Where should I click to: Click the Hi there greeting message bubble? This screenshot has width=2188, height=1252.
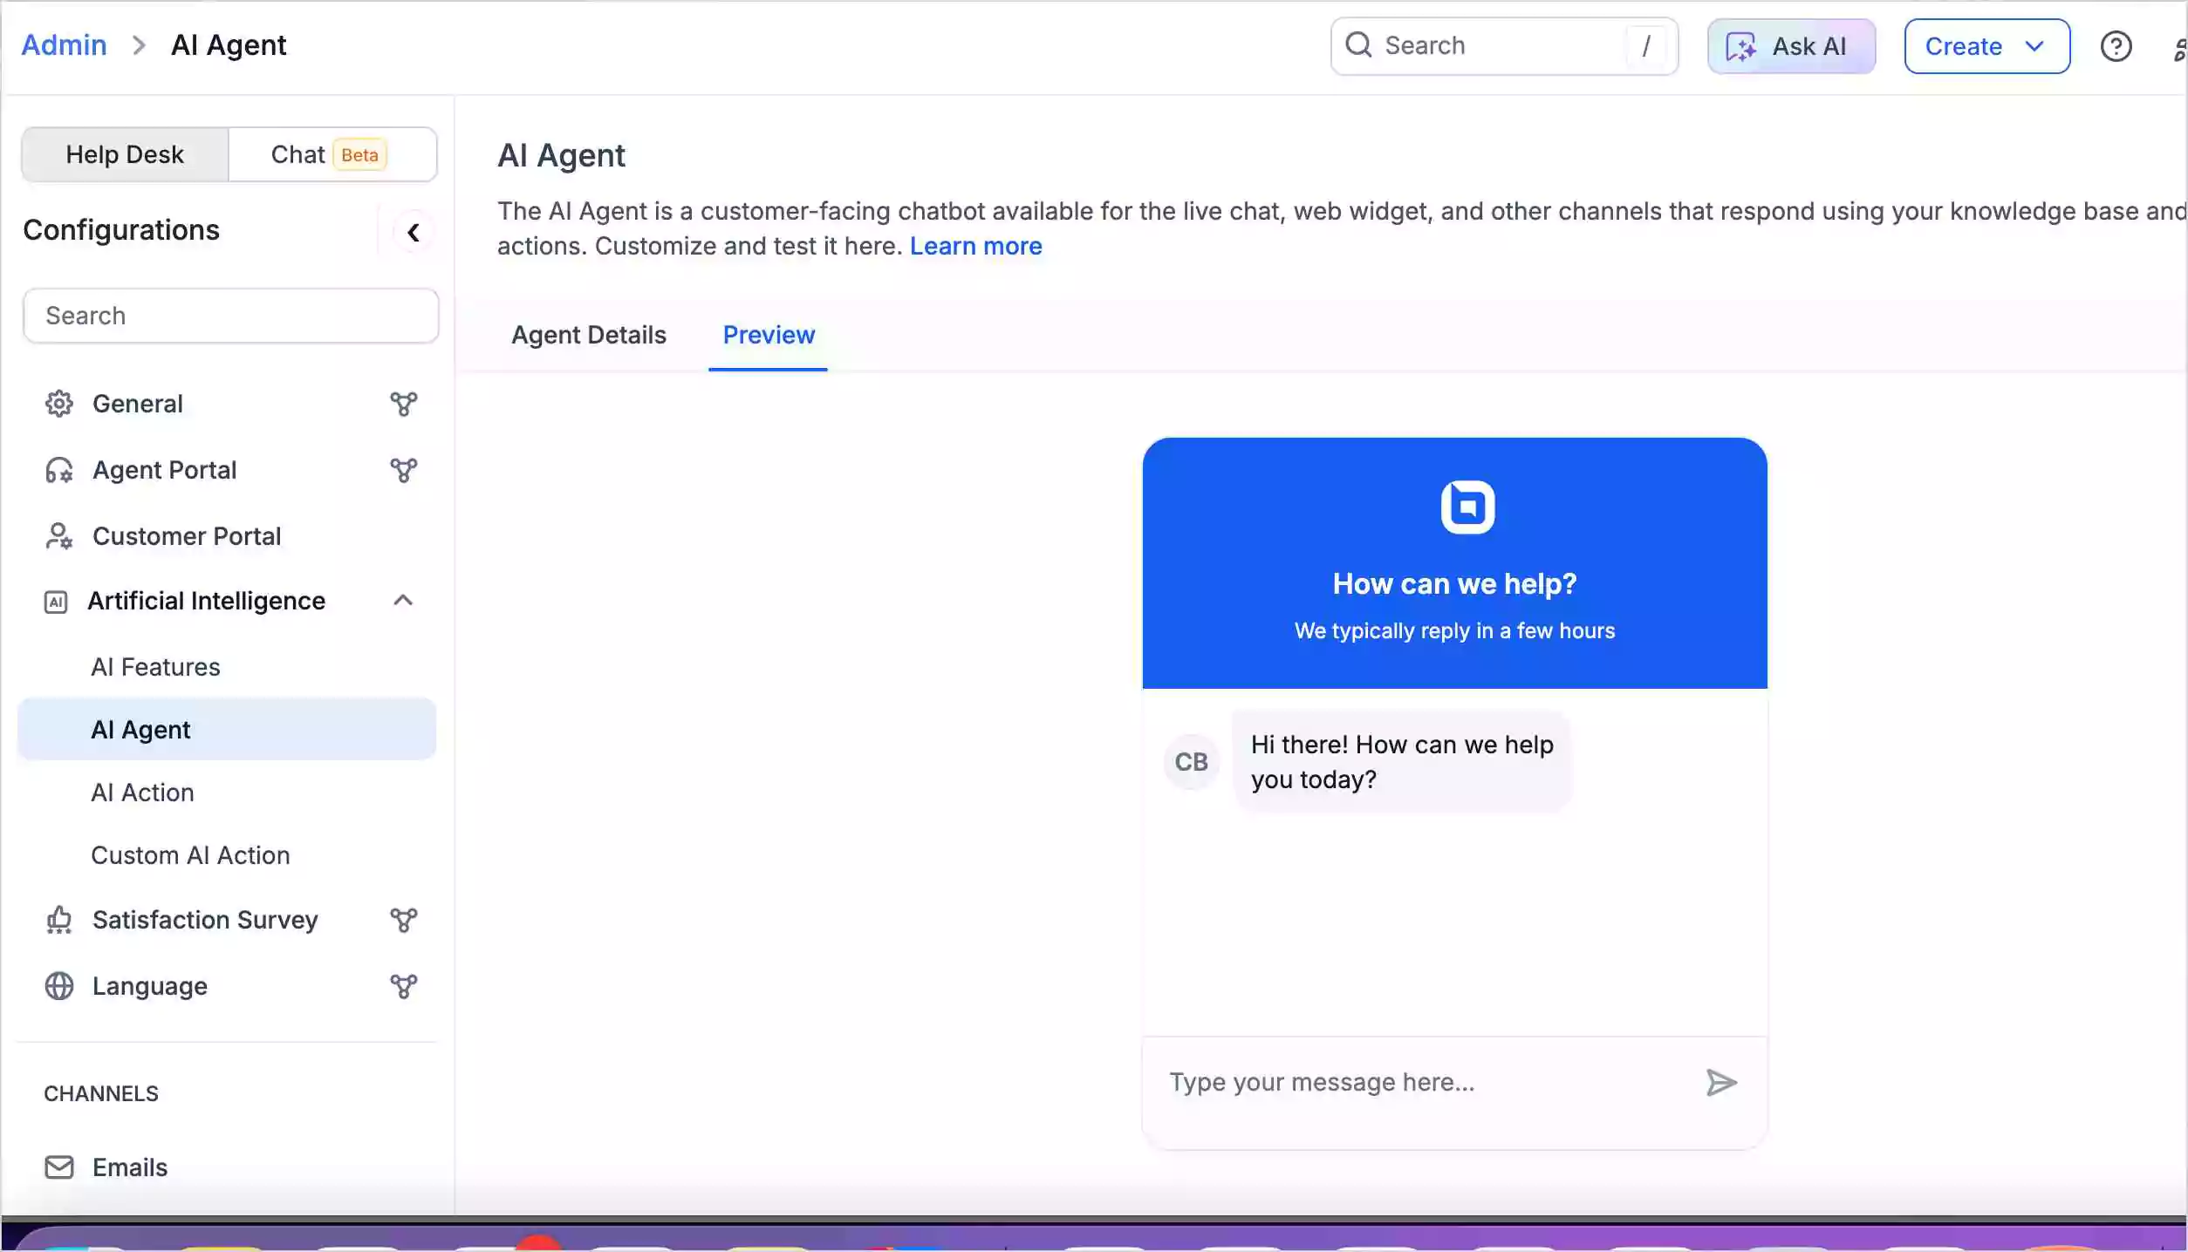1402,762
